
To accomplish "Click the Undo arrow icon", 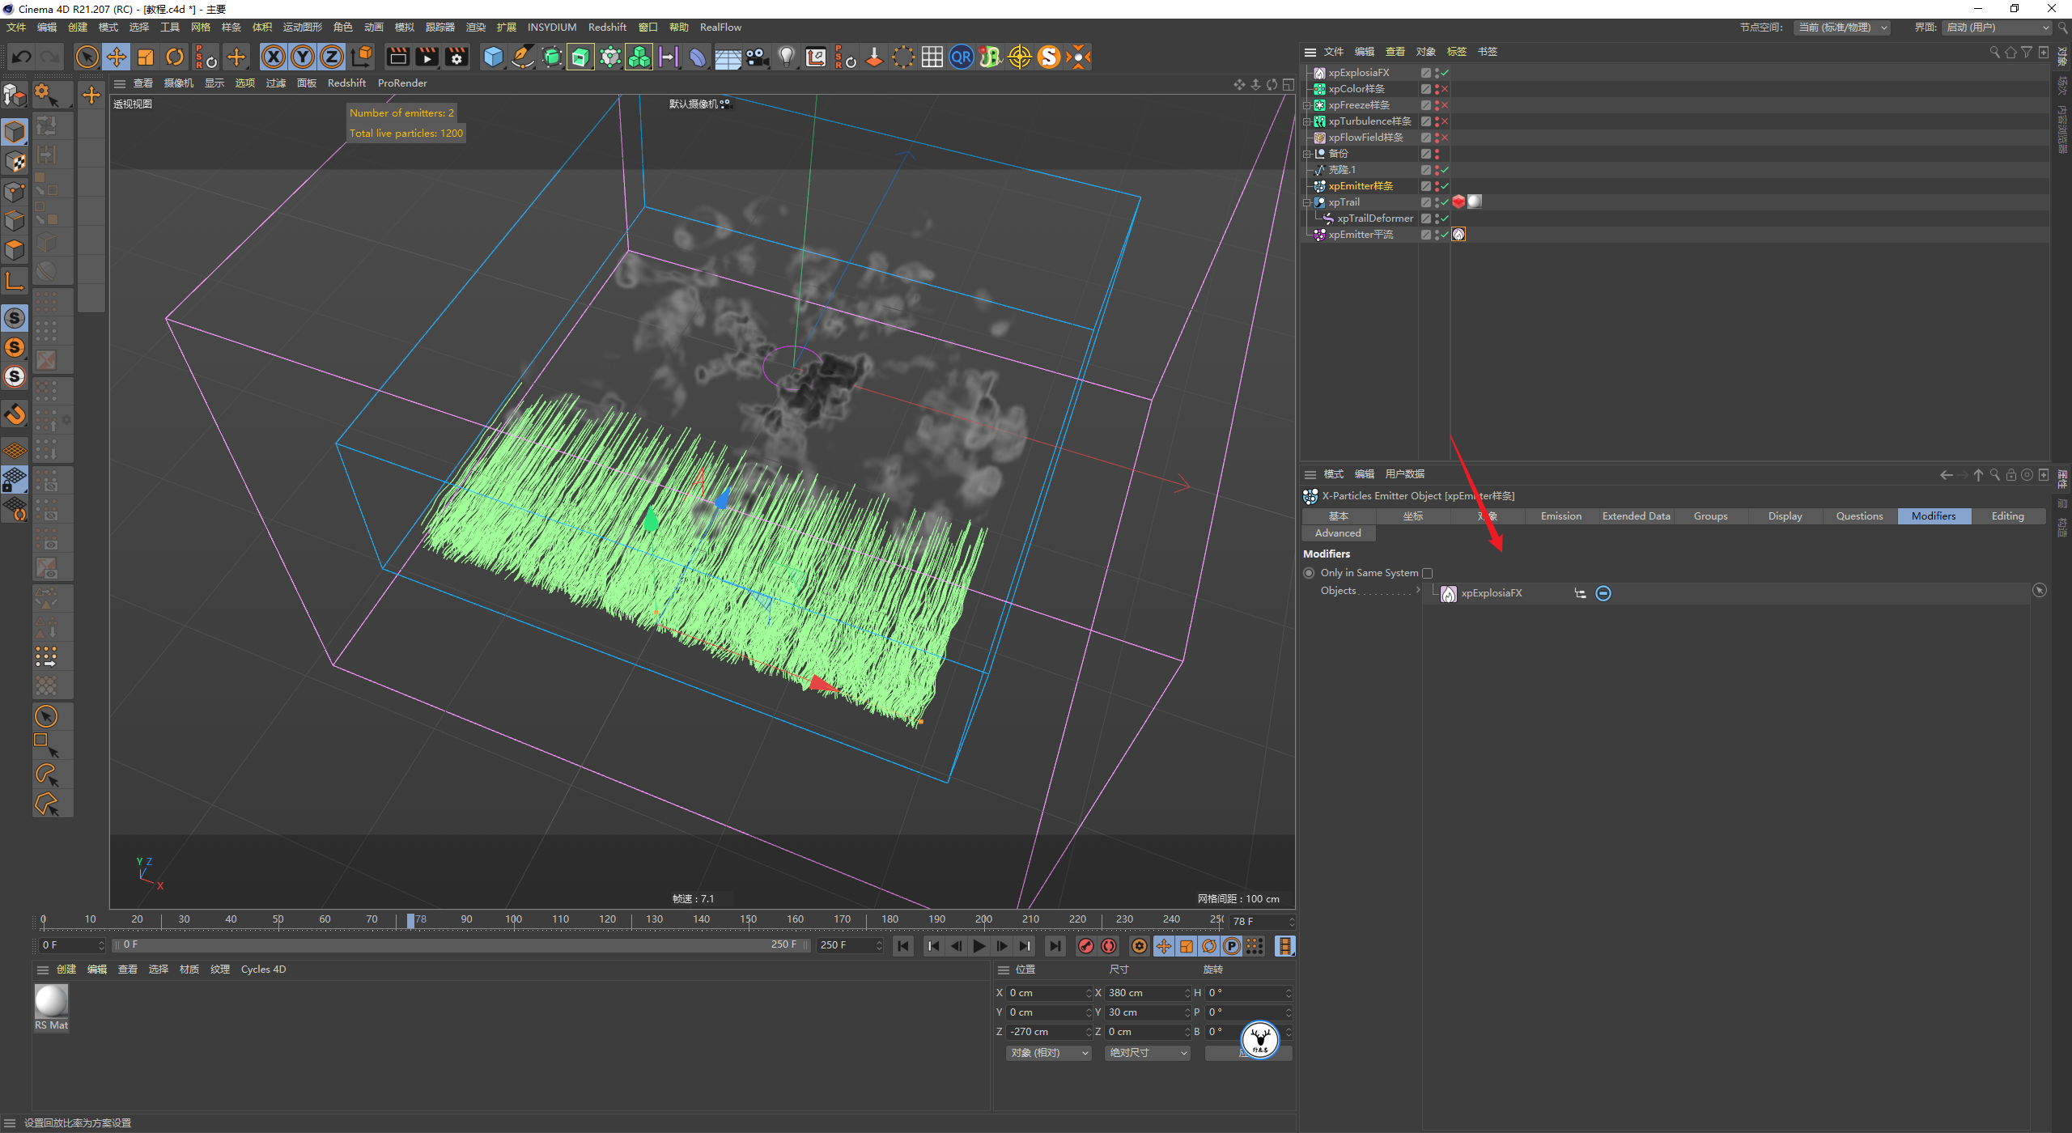I will click(x=22, y=57).
